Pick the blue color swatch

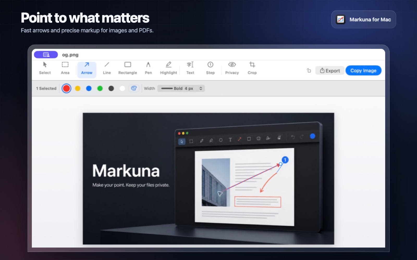[x=89, y=88]
